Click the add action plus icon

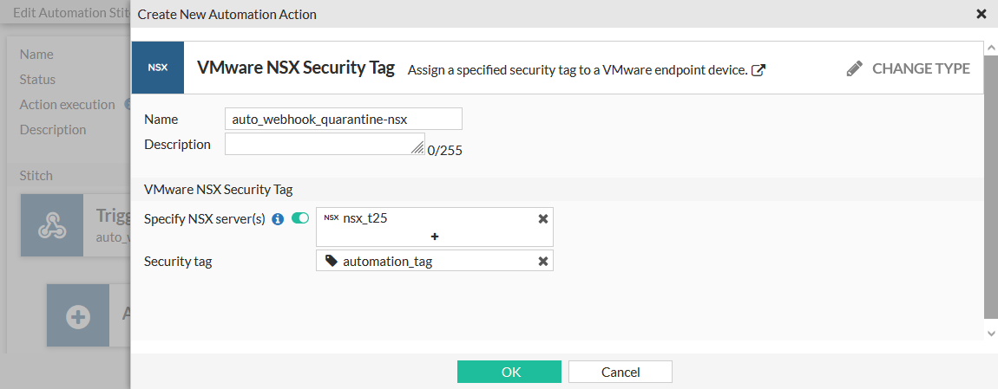[78, 316]
